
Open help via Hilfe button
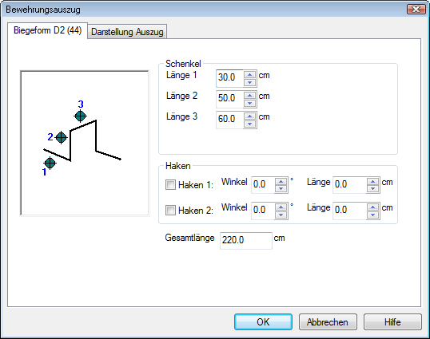pos(392,322)
